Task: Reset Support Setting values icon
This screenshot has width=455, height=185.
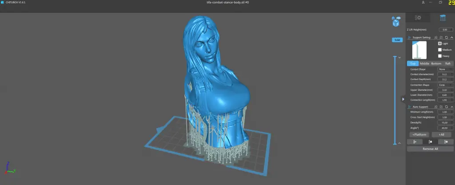Action: (446, 37)
